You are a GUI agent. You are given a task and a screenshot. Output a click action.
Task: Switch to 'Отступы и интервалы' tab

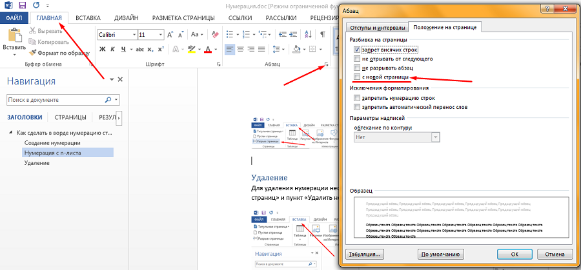377,27
